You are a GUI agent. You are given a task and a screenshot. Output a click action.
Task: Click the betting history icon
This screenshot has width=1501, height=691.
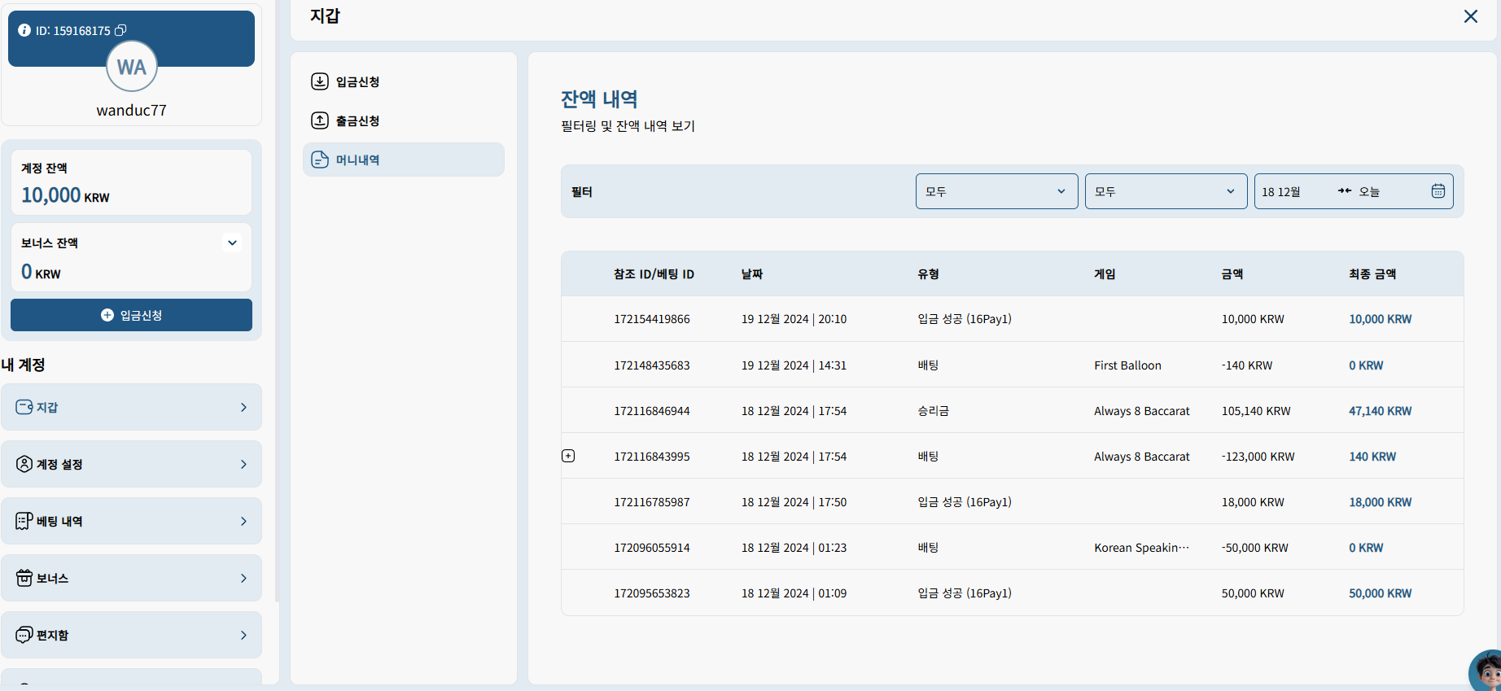pyautogui.click(x=24, y=521)
